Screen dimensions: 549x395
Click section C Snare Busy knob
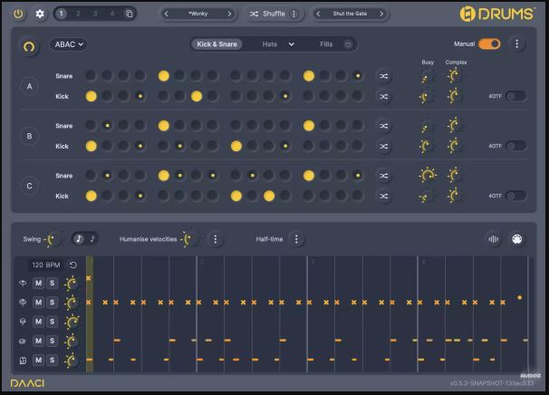coord(428,176)
